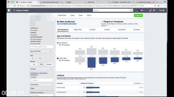Screen dimensions: 174x97
Task: Click the browser address bar URL
Action: click(x=85, y=6)
